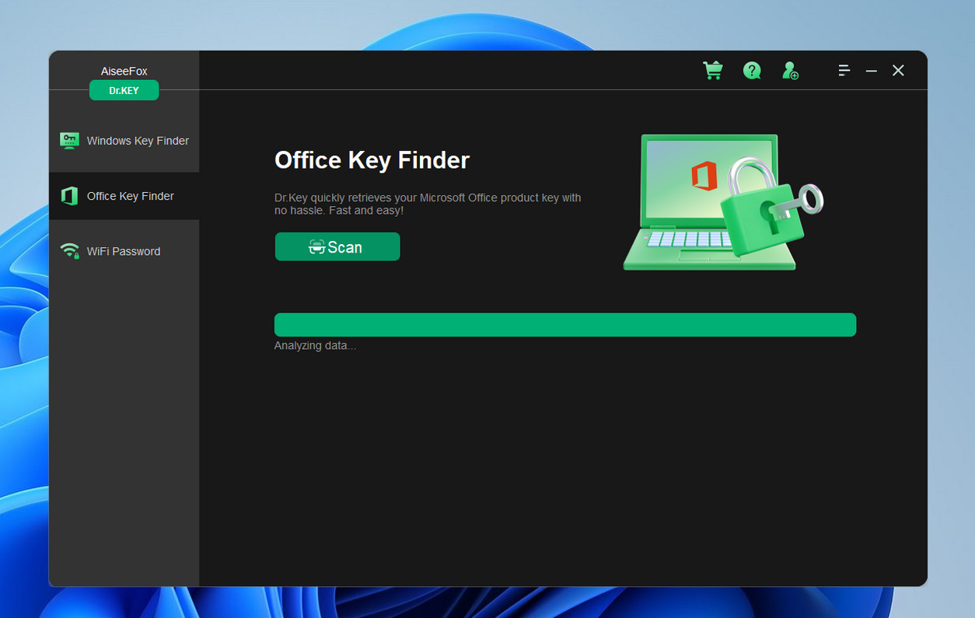Start scanning with the Scan button
Image resolution: width=975 pixels, height=618 pixels.
[337, 247]
